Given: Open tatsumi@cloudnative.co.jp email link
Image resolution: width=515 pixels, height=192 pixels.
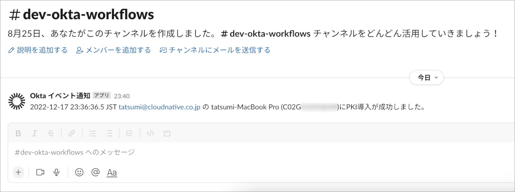Looking at the screenshot, I should coord(159,107).
